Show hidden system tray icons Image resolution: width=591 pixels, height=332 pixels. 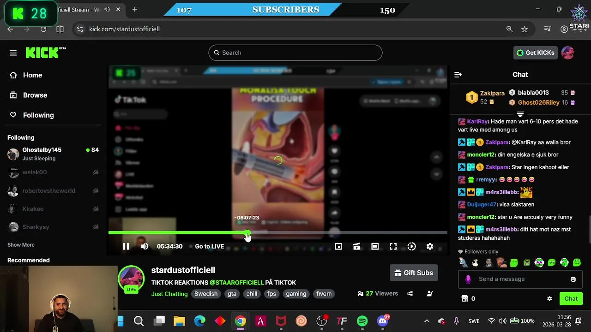[427, 321]
